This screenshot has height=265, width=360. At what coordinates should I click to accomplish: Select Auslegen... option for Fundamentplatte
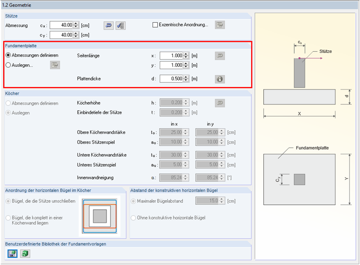tap(8, 65)
